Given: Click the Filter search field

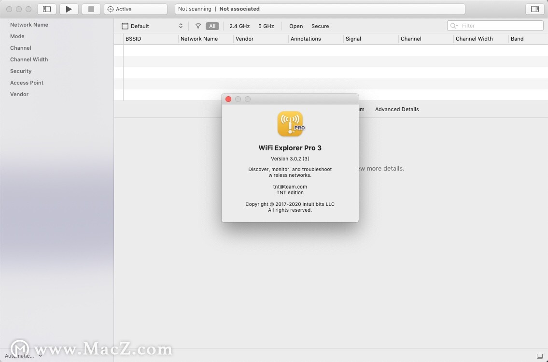Looking at the screenshot, I should (x=495, y=26).
